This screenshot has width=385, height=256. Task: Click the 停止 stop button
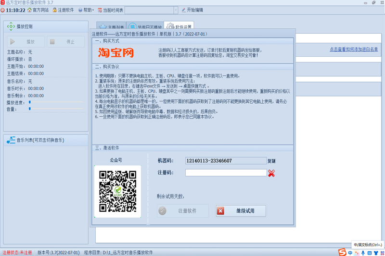[x=66, y=42]
